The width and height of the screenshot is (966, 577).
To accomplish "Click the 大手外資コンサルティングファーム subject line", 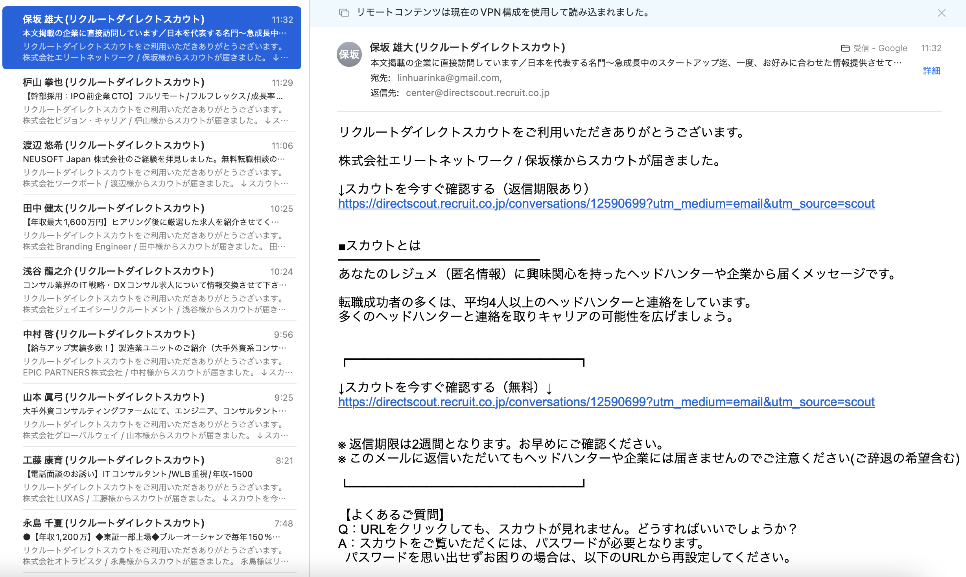I will 155,411.
